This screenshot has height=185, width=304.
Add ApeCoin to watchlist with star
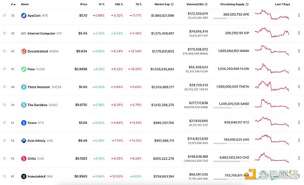(x=5, y=15)
